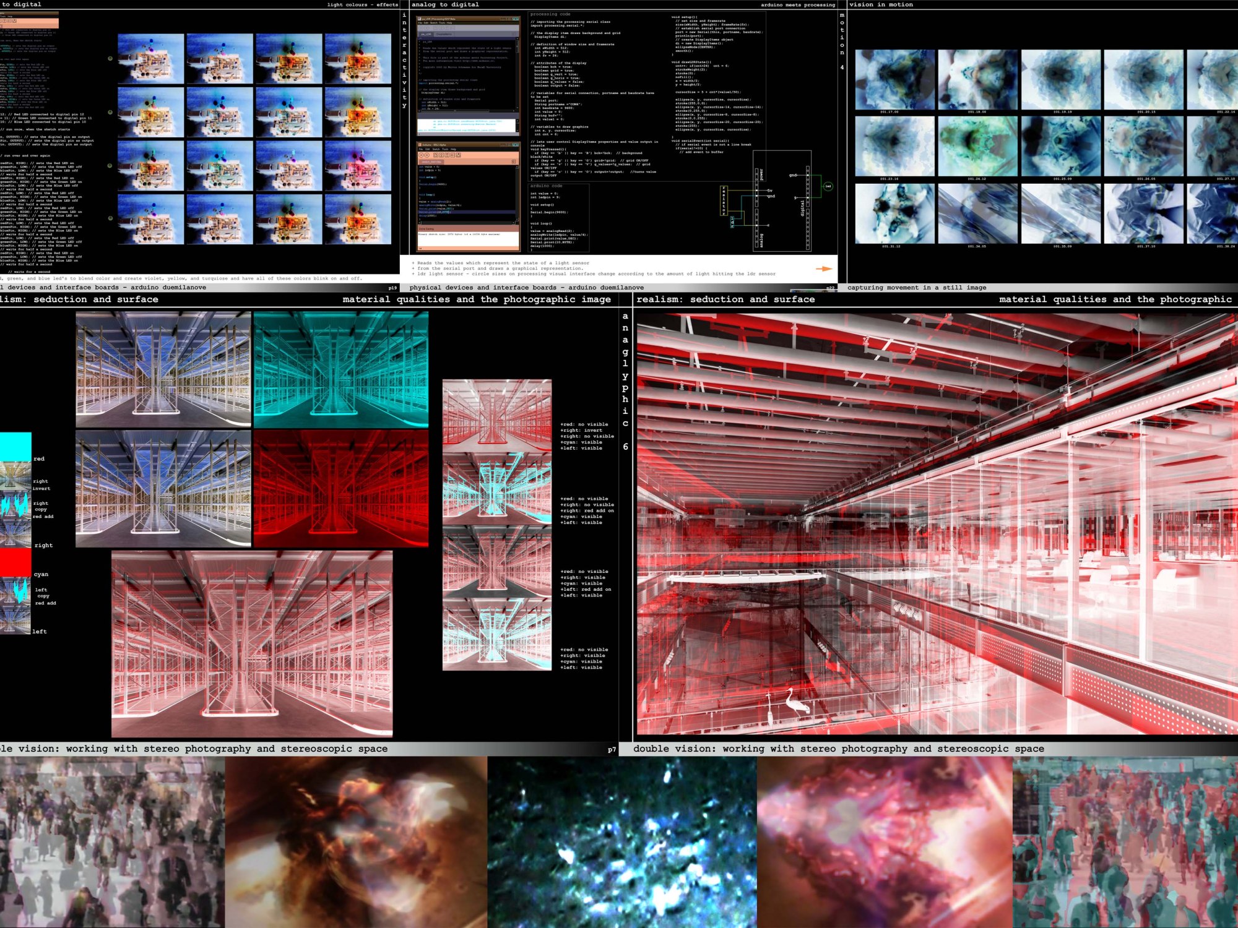Click the orange next-page arrow

823,269
